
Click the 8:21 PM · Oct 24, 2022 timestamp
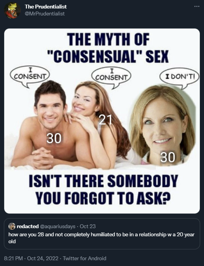pos(31,258)
